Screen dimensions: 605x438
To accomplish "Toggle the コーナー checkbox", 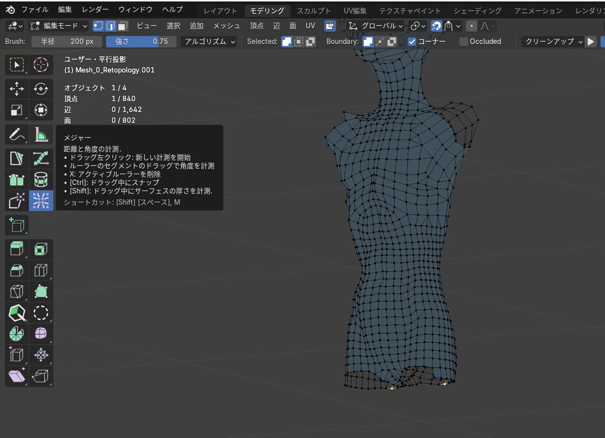I will click(x=412, y=41).
